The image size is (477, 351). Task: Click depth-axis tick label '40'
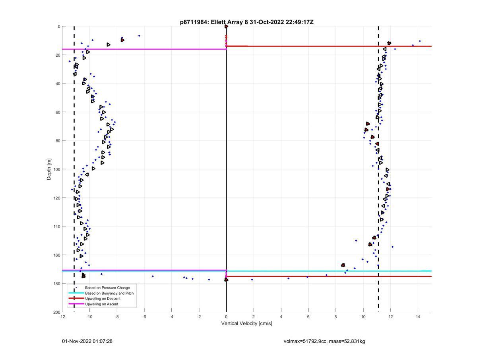pyautogui.click(x=58, y=84)
